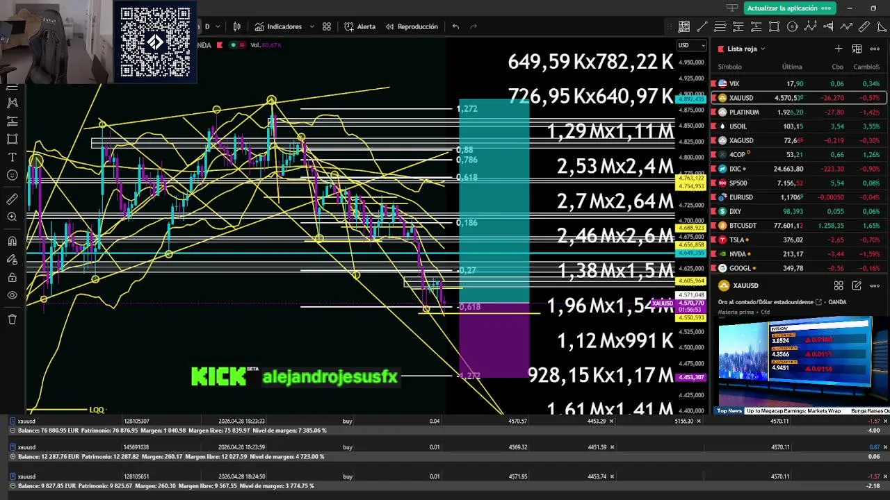Image resolution: width=890 pixels, height=500 pixels.
Task: Select the rectangle shape in top toolbar
Action: pyautogui.click(x=775, y=26)
